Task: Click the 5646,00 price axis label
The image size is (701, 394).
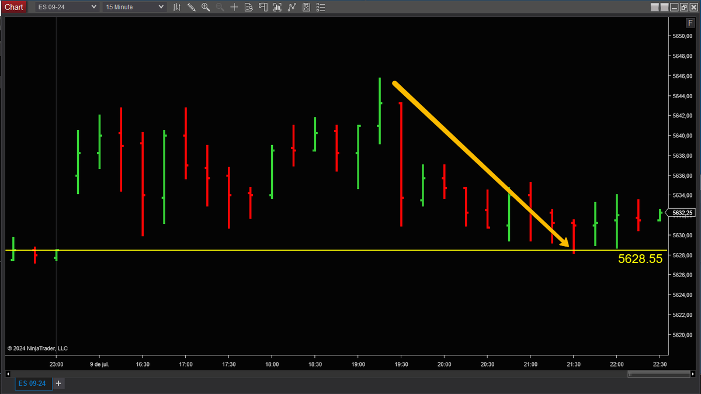Action: (682, 76)
